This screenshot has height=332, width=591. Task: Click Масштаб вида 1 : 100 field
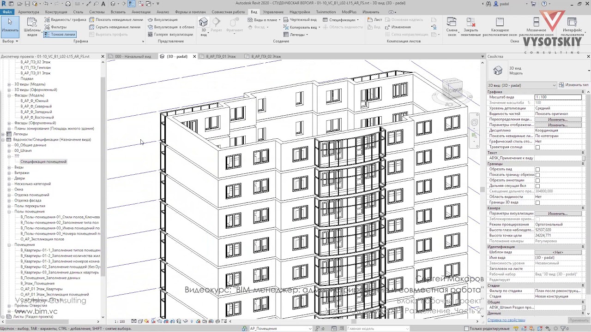click(x=558, y=97)
